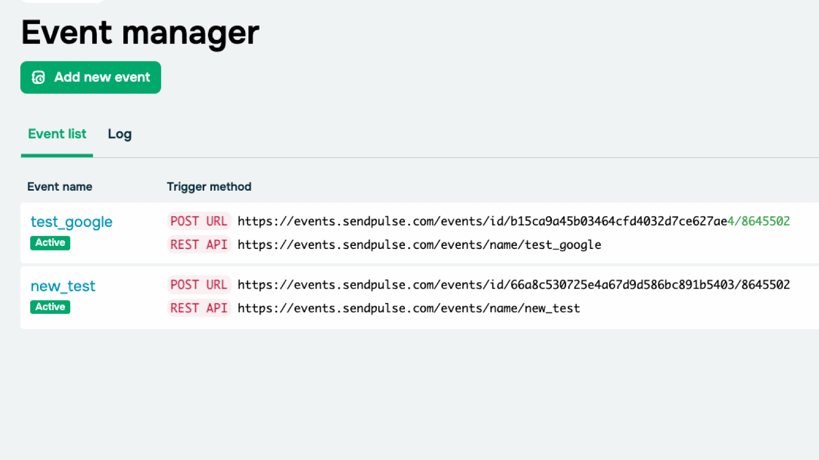This screenshot has height=460, width=819.
Task: Click REST API label in test_google row
Action: click(199, 245)
